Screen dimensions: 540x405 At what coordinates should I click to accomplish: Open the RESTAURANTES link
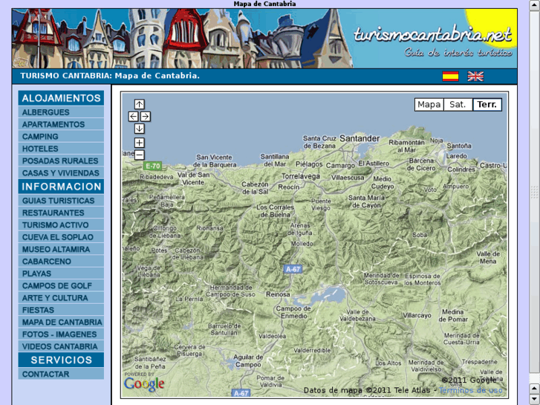pyautogui.click(x=61, y=213)
